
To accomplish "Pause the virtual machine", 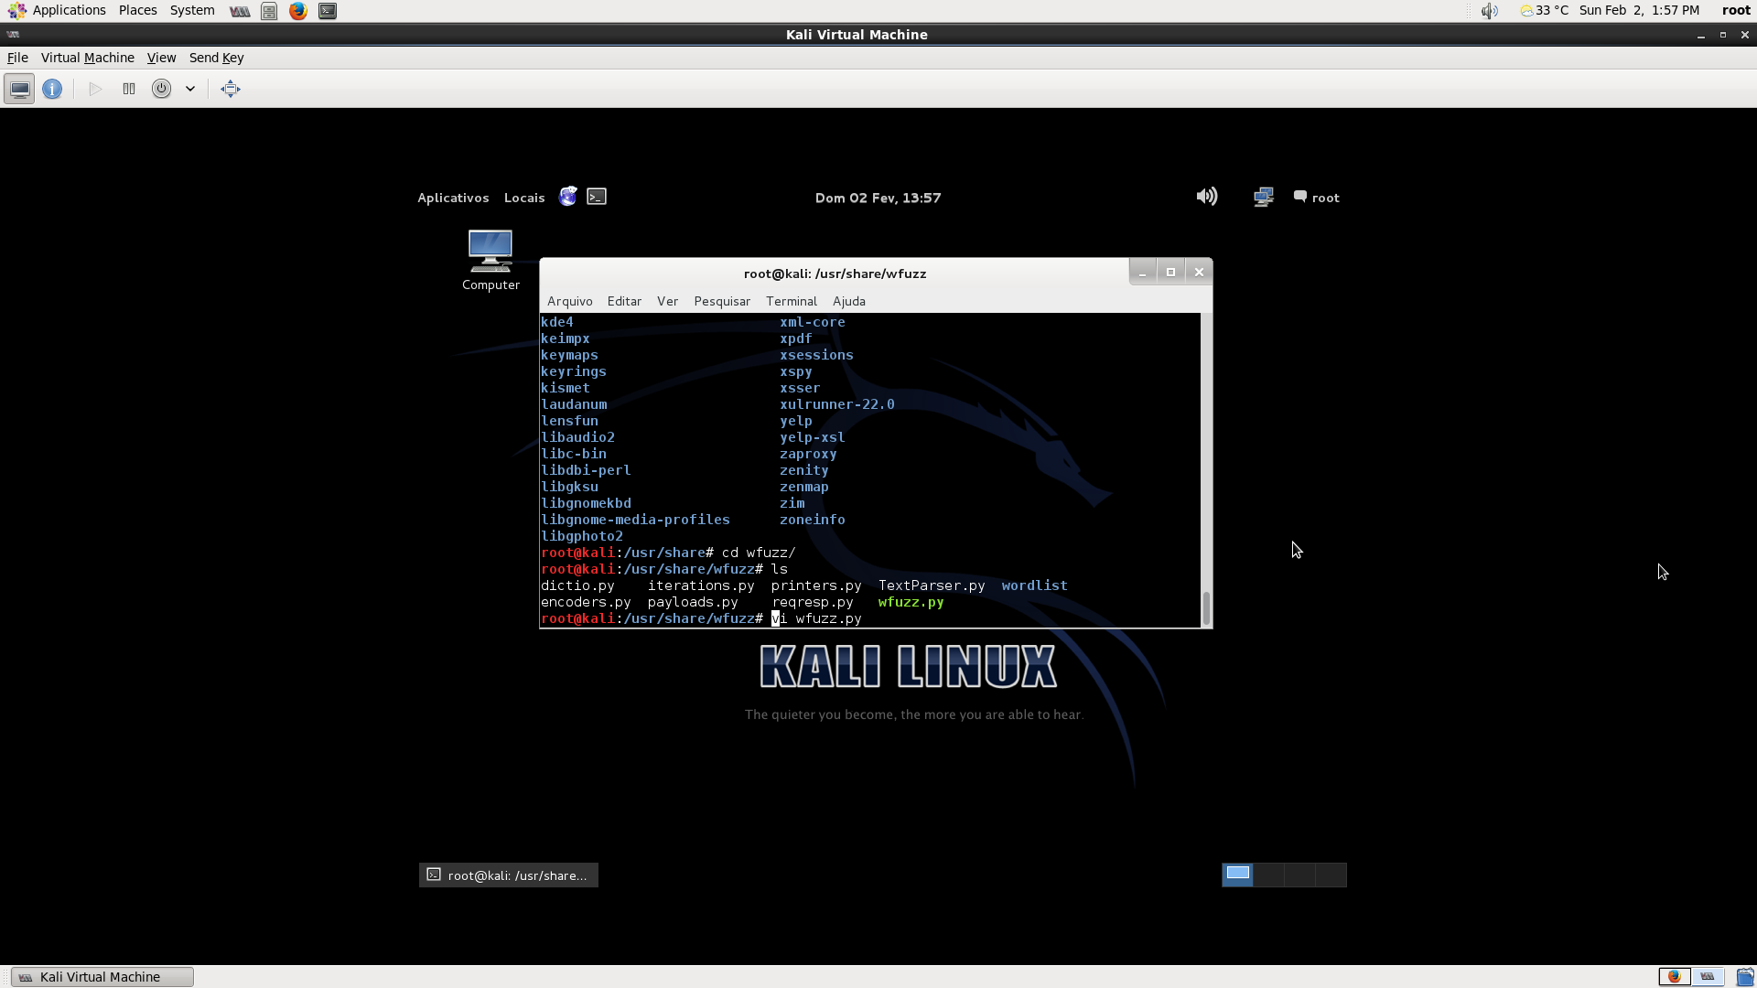I will [129, 89].
